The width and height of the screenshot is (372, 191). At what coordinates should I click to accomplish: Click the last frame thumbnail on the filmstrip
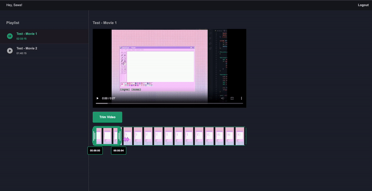point(239,136)
